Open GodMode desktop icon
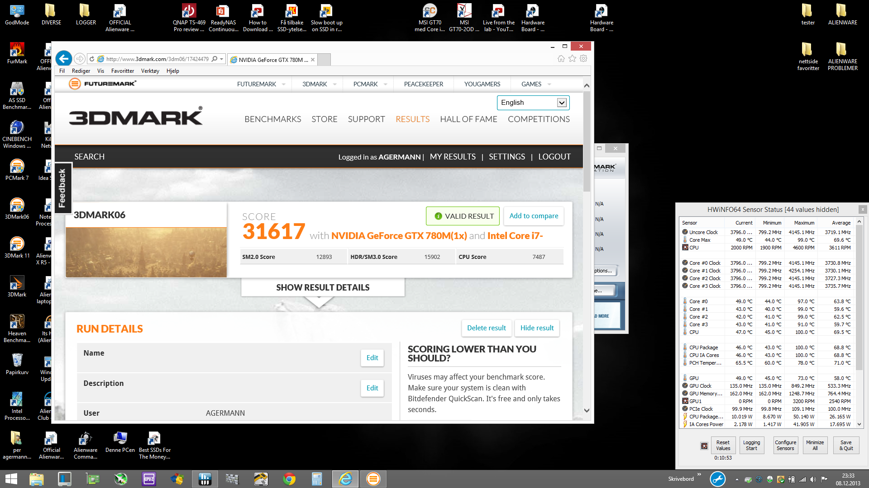Viewport: 869px width, 488px height. click(17, 14)
